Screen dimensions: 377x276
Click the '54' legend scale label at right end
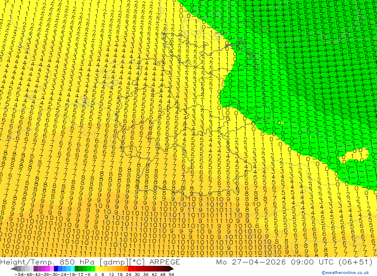click(171, 274)
